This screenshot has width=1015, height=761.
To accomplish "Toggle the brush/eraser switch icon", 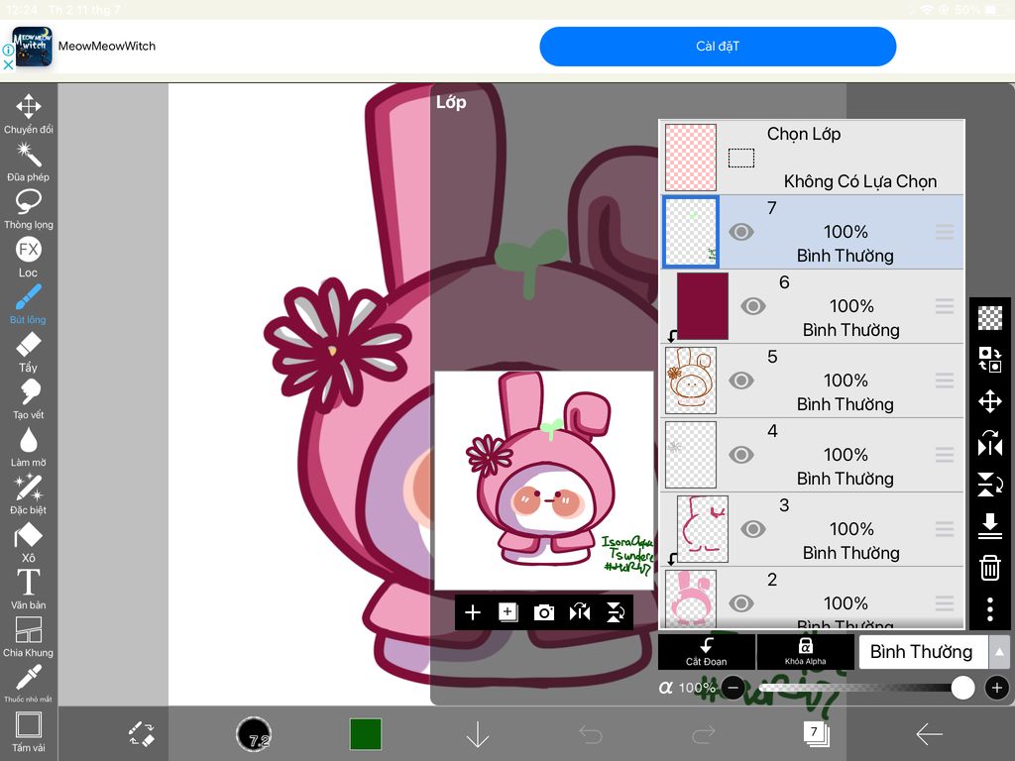I will (141, 734).
